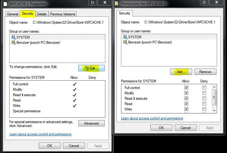Click Full control row in Properties permissions

57,84
